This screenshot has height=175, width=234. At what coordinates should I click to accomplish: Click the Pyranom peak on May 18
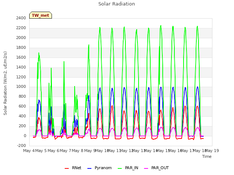click(x=197, y=87)
